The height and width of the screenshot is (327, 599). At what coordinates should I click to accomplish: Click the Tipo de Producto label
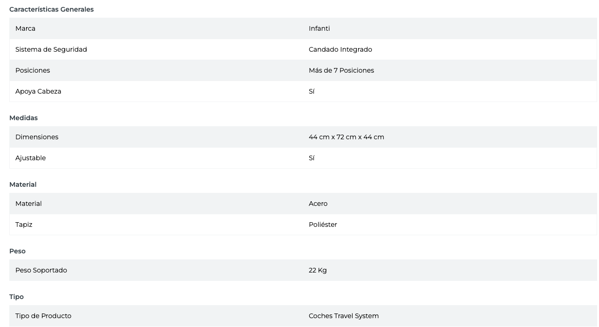pyautogui.click(x=43, y=316)
